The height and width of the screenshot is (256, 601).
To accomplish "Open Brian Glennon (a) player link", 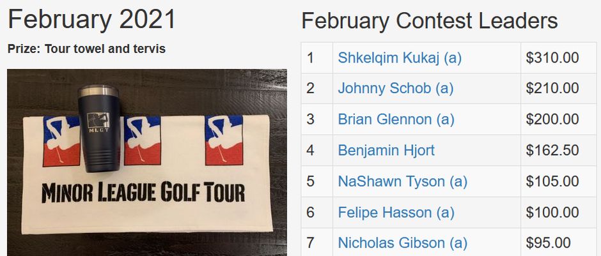I will (396, 120).
